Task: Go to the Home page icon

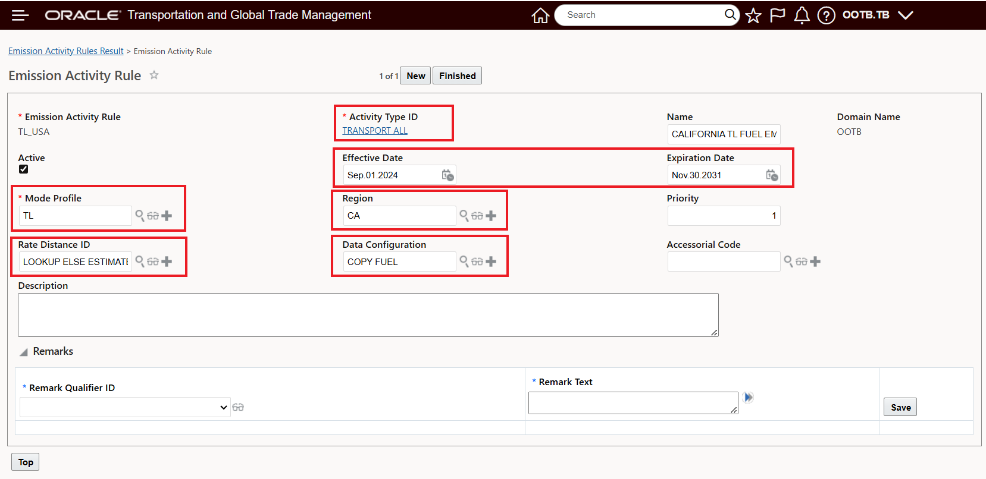Action: 540,15
